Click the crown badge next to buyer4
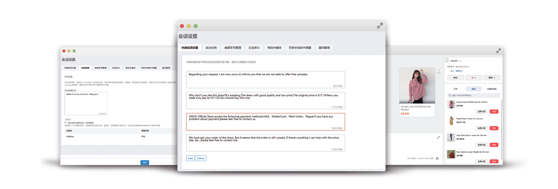Viewport: 558px width, 189px height. (460, 61)
